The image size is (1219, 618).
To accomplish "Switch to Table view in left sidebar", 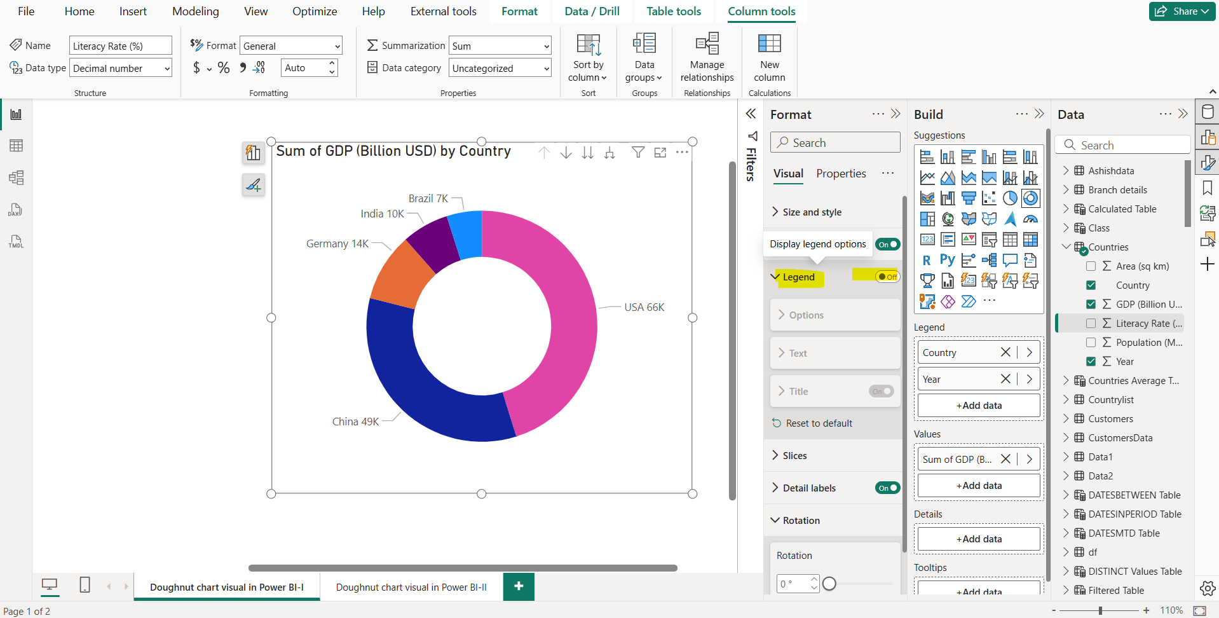I will (15, 145).
